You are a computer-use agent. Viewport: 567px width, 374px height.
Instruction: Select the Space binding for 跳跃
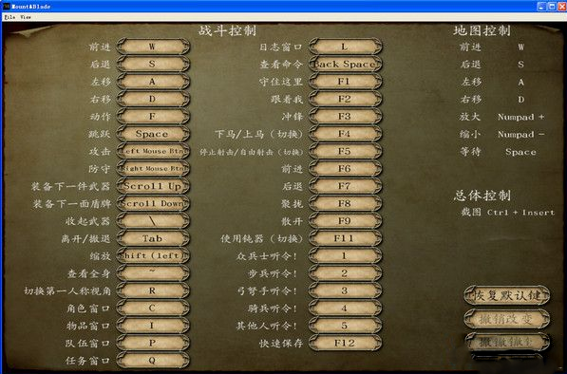click(x=153, y=134)
